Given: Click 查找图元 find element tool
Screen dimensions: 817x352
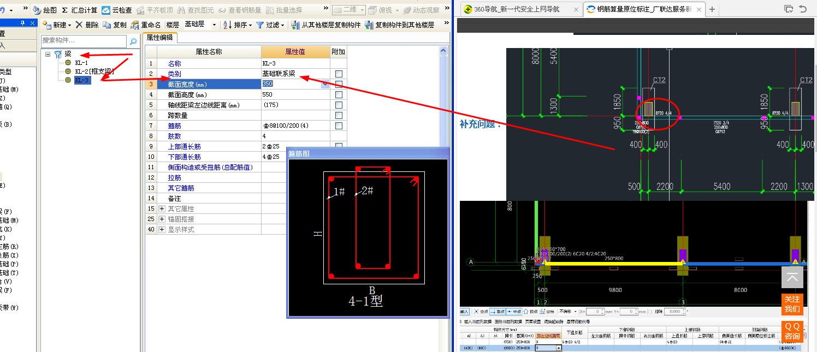Looking at the screenshot, I should [x=195, y=10].
